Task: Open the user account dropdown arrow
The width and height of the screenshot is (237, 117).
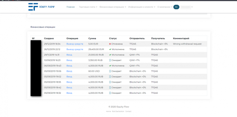Action: (x=192, y=7)
